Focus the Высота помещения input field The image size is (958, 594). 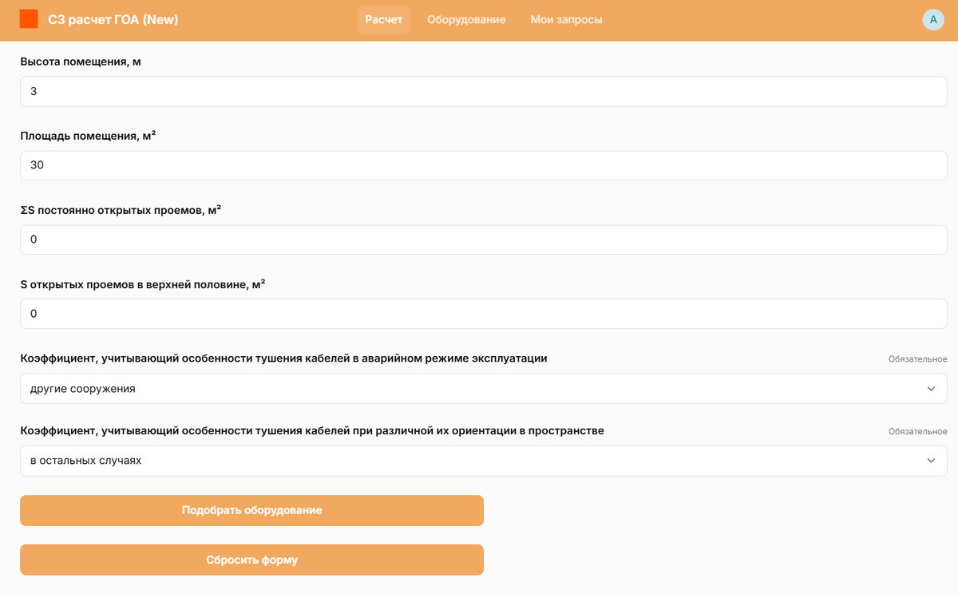484,91
